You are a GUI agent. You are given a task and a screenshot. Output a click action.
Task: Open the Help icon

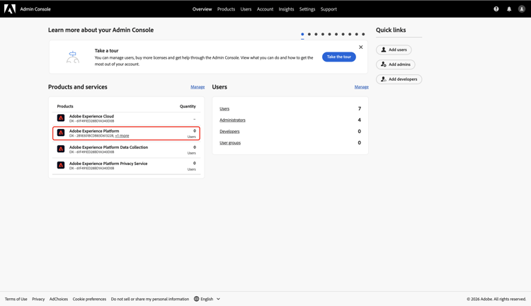tap(496, 9)
